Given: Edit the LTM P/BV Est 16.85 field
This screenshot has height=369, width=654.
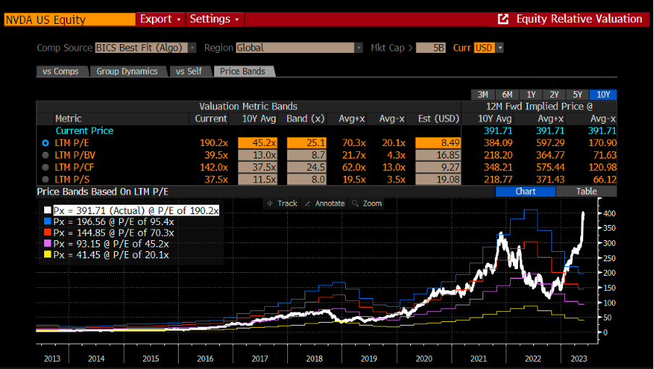Looking at the screenshot, I should pos(438,155).
